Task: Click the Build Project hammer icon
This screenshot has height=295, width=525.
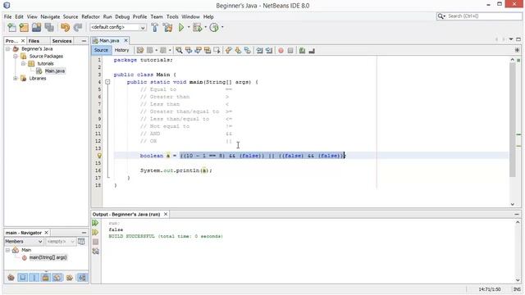Action: tap(155, 27)
